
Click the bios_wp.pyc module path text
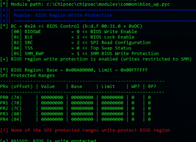click(x=108, y=4)
